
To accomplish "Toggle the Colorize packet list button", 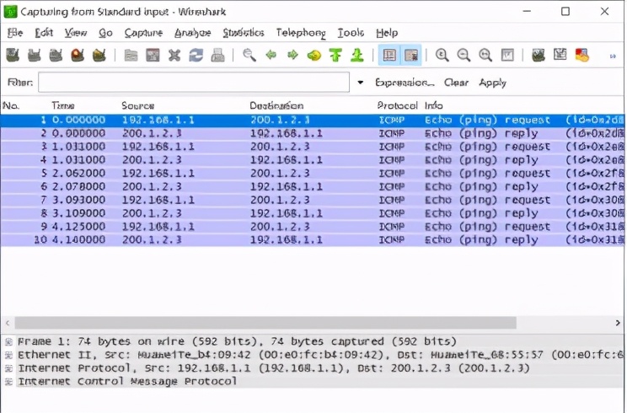I will (x=389, y=56).
